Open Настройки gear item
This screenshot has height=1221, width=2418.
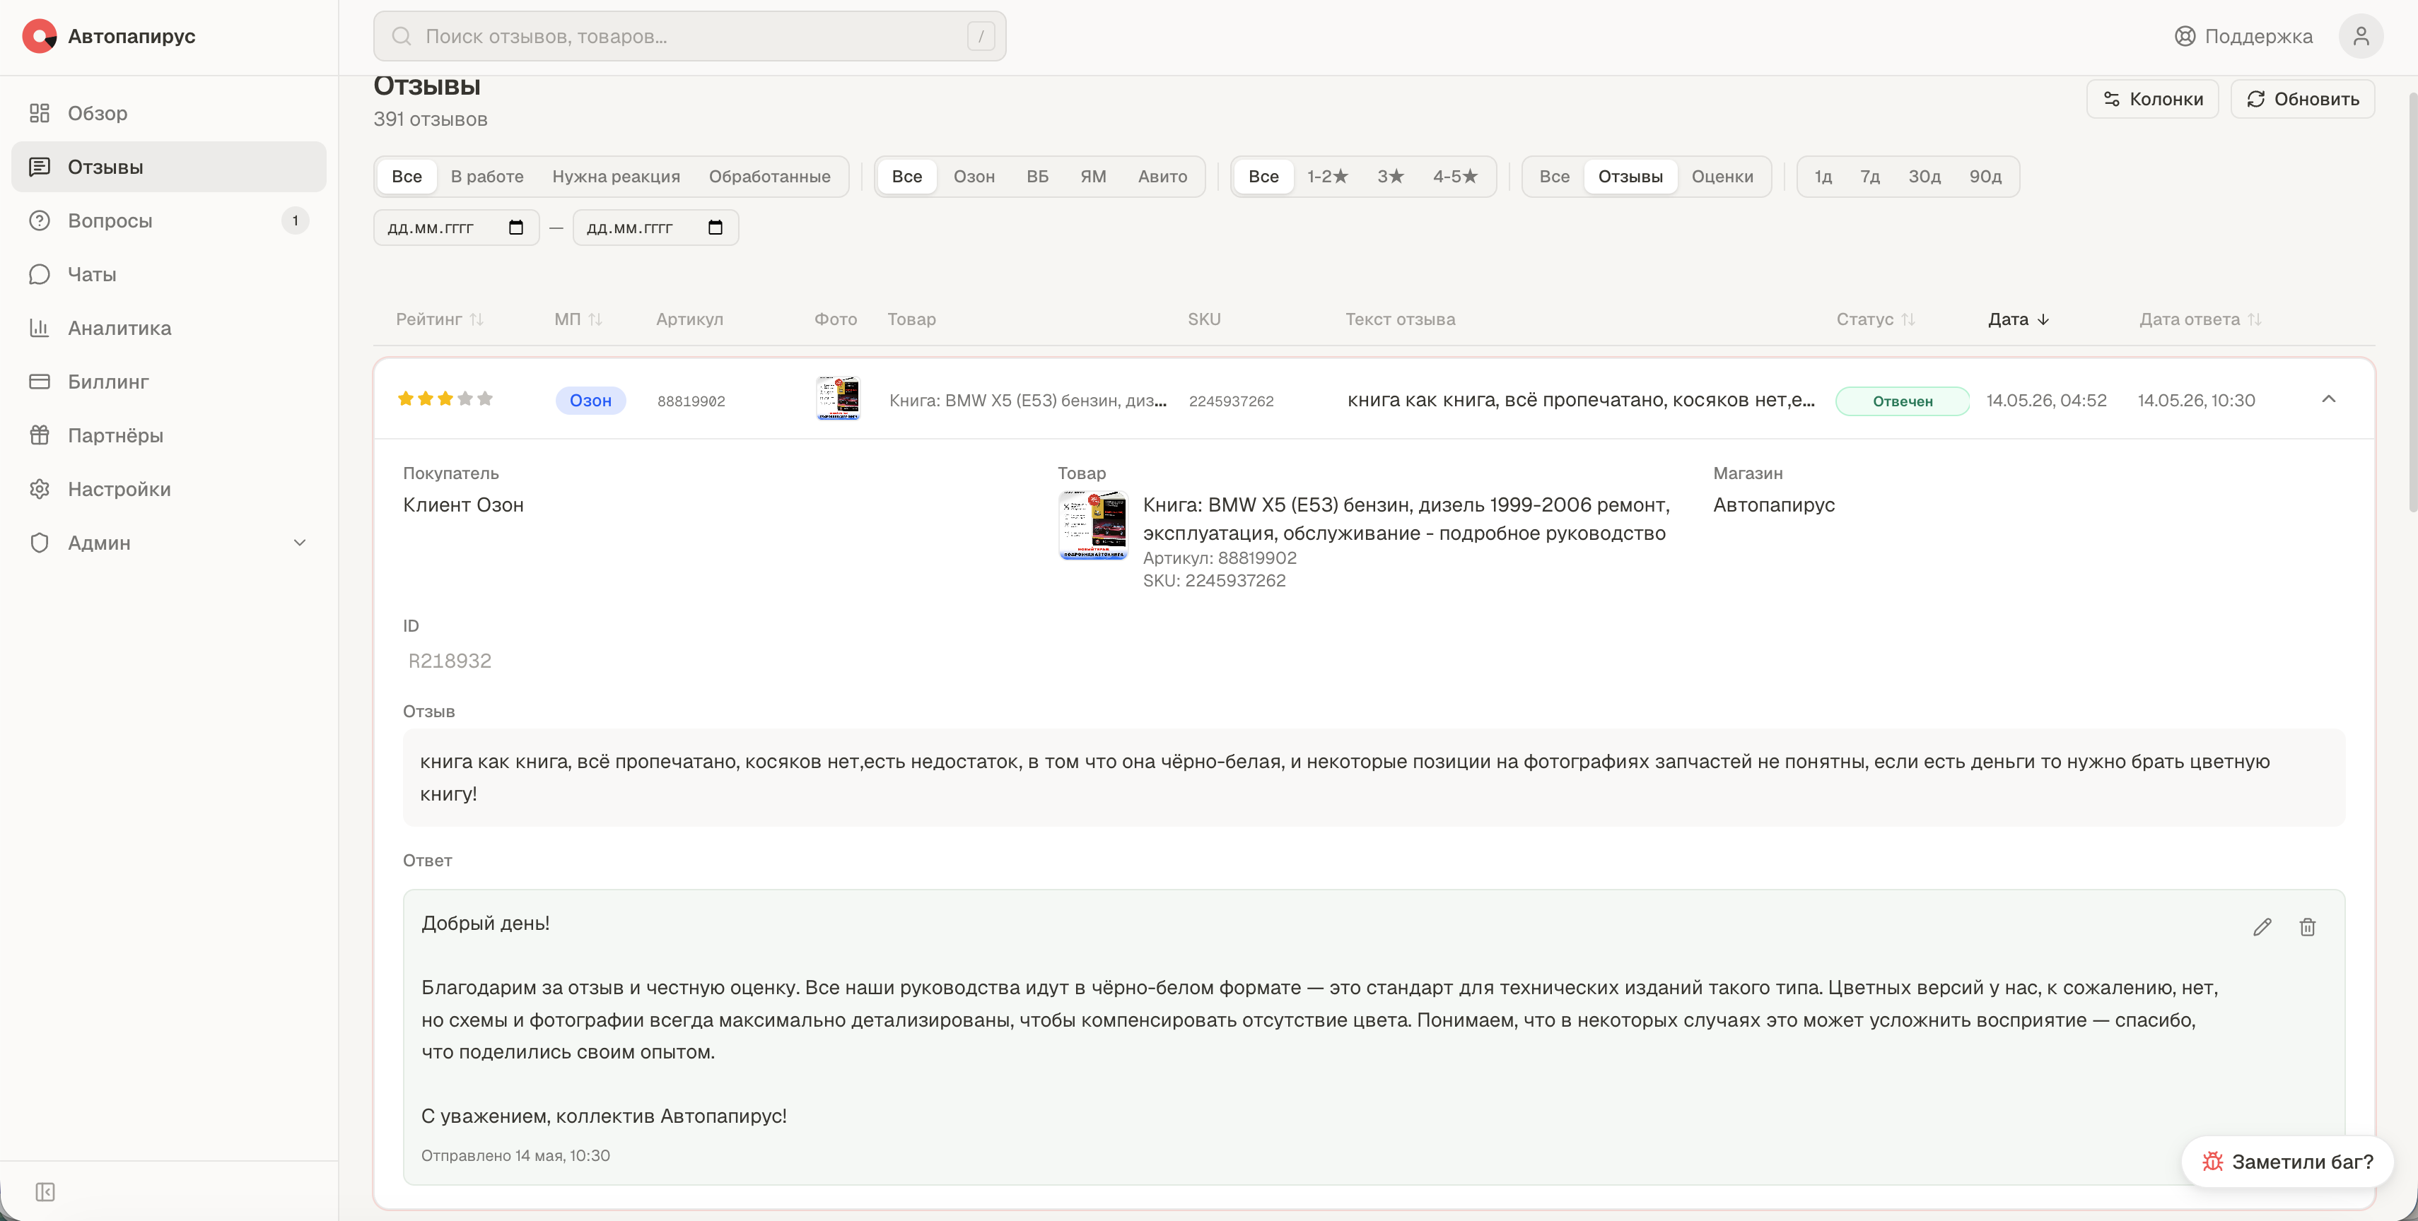coord(169,488)
